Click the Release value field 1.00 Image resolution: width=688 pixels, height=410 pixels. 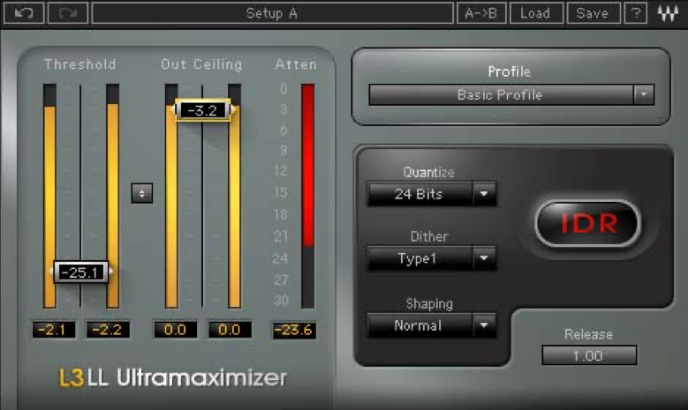[589, 355]
